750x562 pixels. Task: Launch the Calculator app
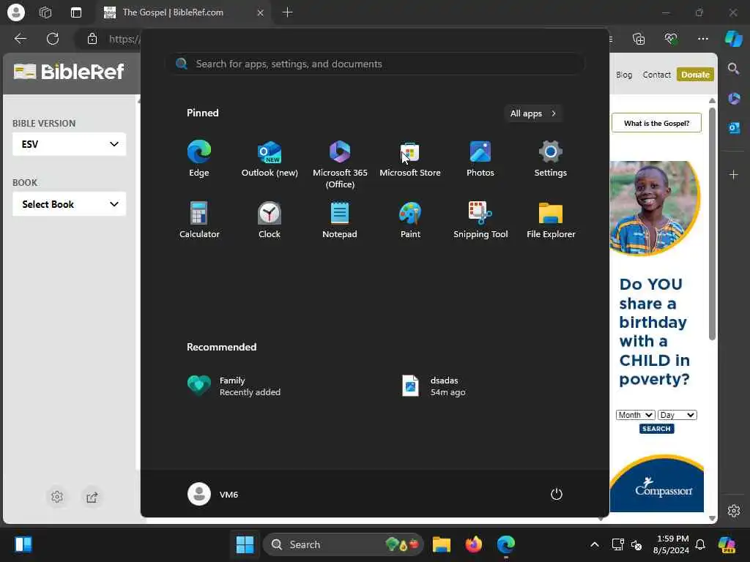(x=199, y=220)
